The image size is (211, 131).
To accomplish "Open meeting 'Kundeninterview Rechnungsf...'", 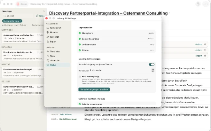I will pos(23,73).
